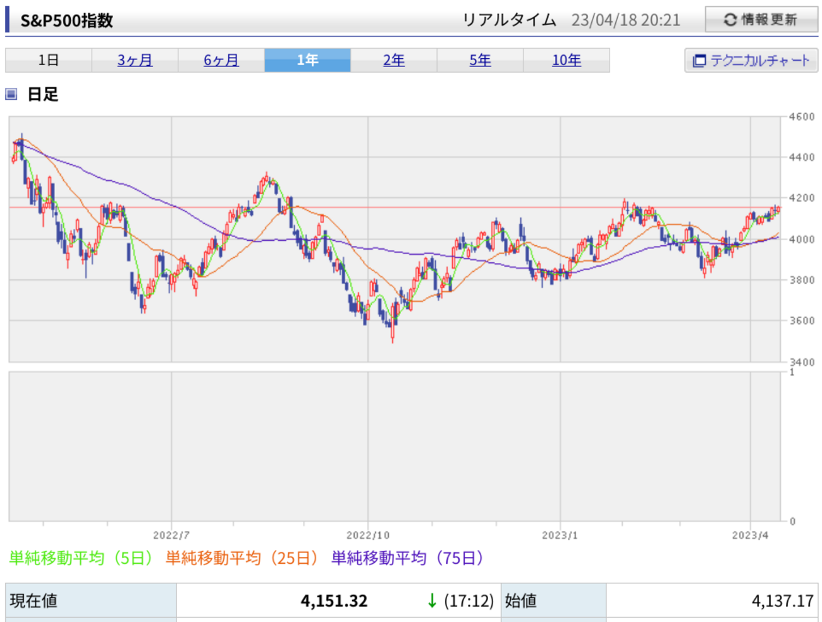Open the 3ヶ月 chart period

pos(135,60)
